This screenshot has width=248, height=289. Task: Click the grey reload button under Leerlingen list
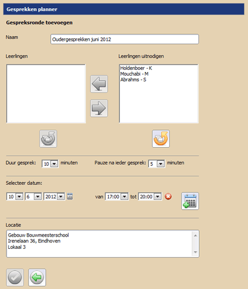48,139
